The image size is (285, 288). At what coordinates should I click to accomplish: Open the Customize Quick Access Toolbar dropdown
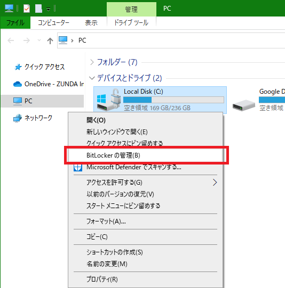pos(48,9)
